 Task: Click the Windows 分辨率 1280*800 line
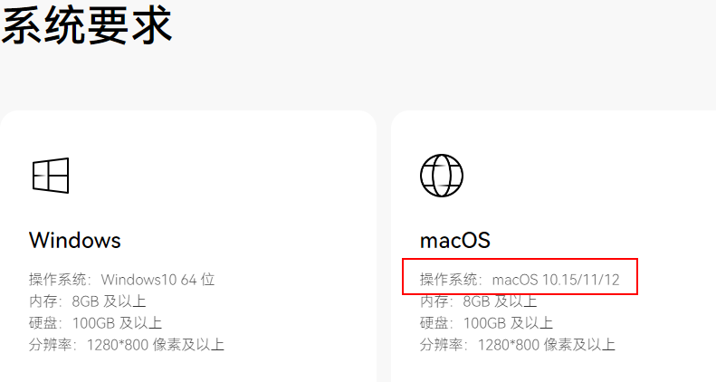(127, 345)
